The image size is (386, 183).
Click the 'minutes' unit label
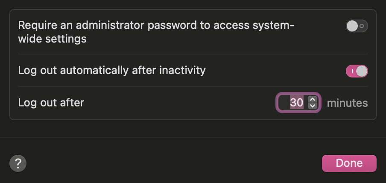pyautogui.click(x=347, y=103)
